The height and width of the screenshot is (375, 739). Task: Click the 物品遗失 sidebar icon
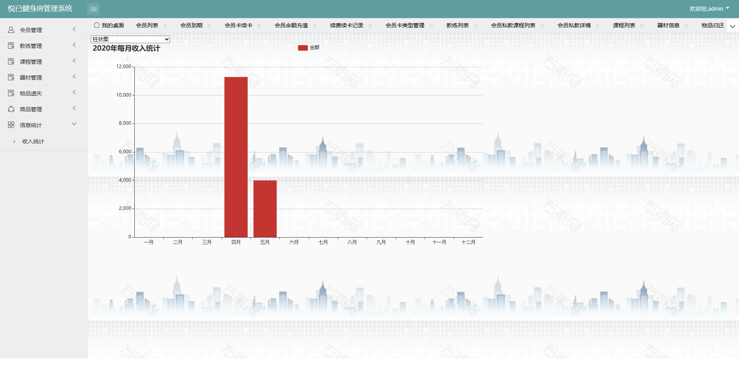(11, 93)
